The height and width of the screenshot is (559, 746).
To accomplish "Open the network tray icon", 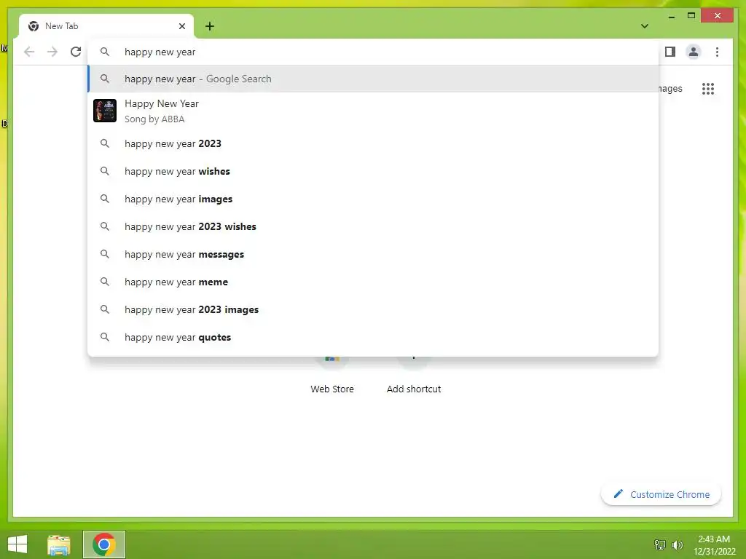I will (x=660, y=545).
